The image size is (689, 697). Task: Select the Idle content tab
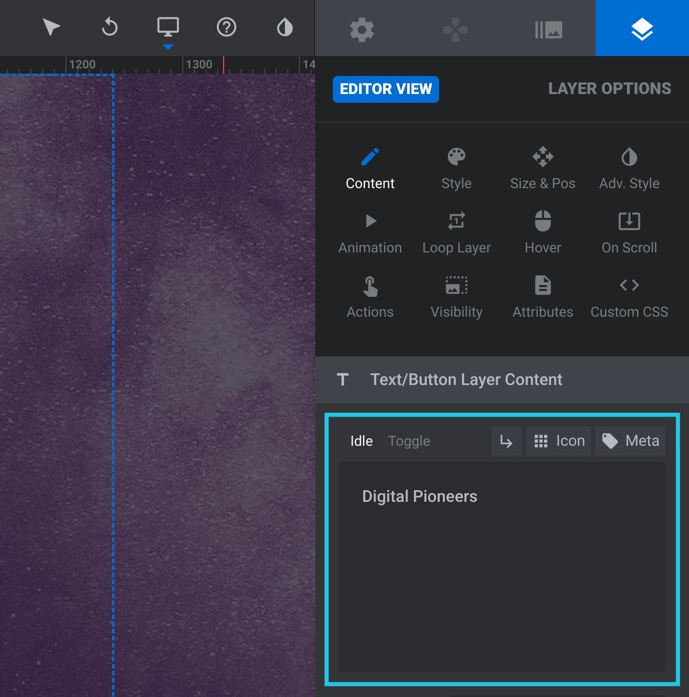[361, 441]
